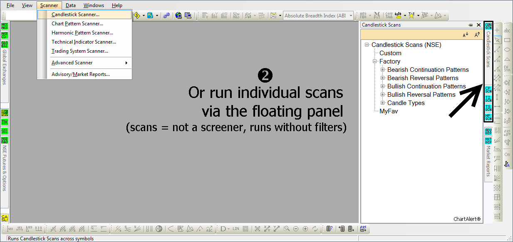513x242 pixels.
Task: Choose Advisory/Market Reports menu entry
Action: 84,74
